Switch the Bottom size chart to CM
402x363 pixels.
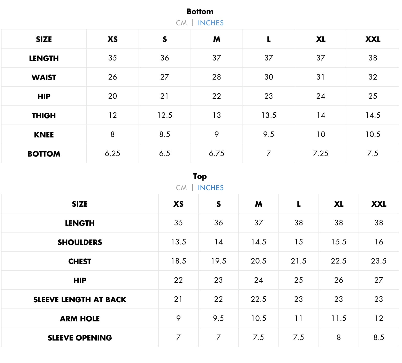pos(181,23)
